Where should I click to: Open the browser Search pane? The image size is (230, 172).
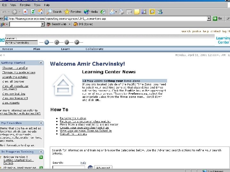[54, 12]
